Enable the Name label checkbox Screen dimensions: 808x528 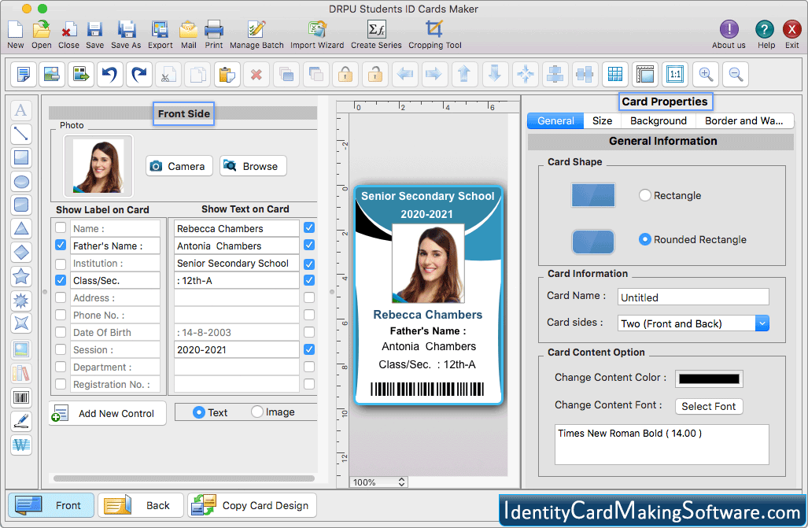[x=61, y=227]
